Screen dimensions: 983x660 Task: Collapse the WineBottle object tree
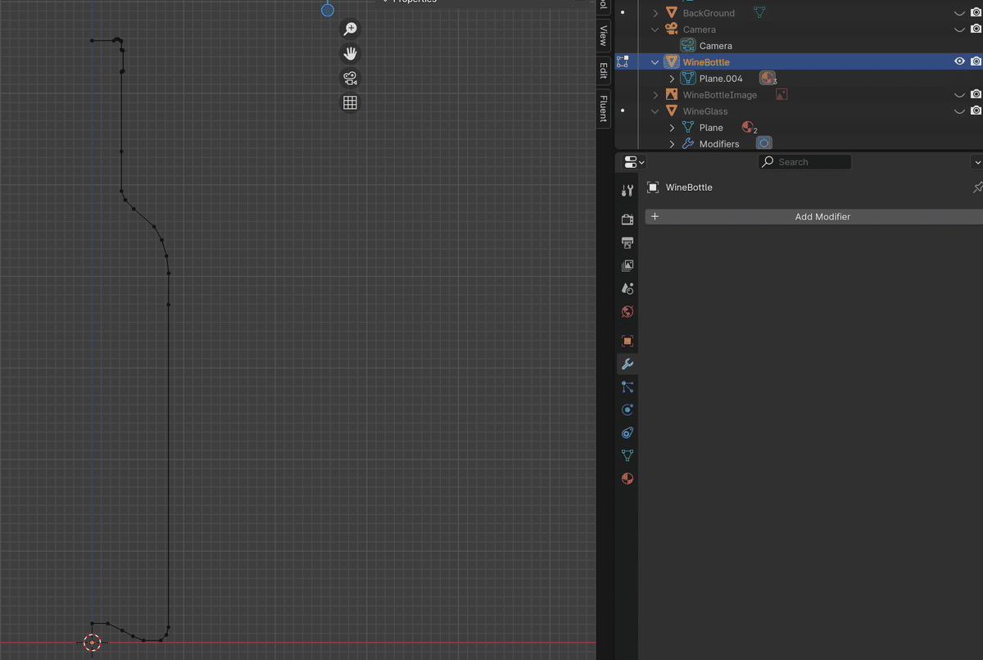coord(655,62)
